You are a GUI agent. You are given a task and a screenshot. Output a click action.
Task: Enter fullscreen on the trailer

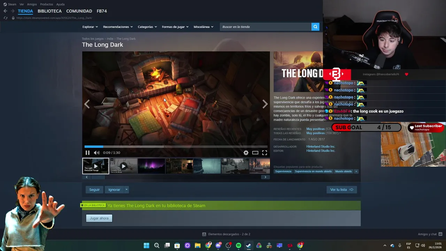click(264, 153)
